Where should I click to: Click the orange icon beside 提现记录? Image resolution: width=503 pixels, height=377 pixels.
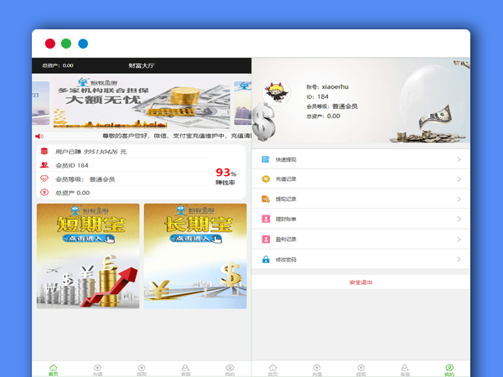266,199
